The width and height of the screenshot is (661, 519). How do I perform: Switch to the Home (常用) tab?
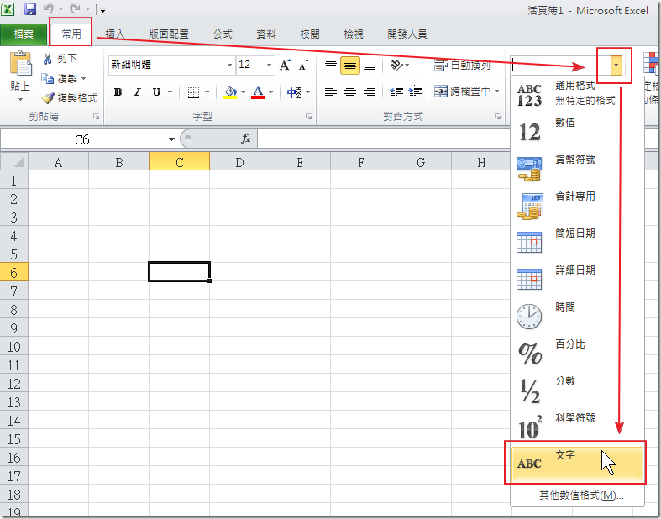[71, 34]
